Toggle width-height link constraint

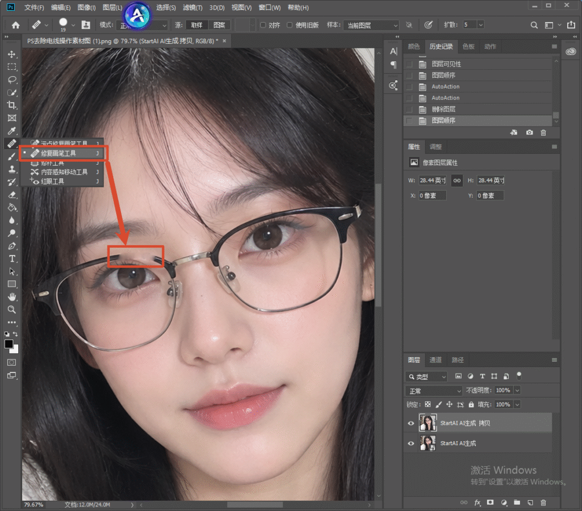457,181
